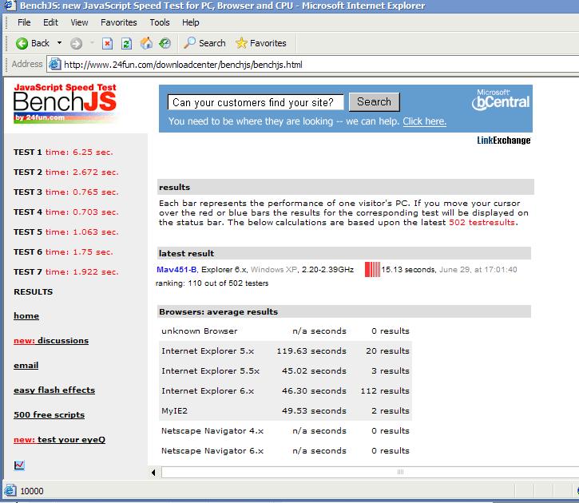Click the RESULTS sidebar entry
579x503 pixels.
(34, 291)
